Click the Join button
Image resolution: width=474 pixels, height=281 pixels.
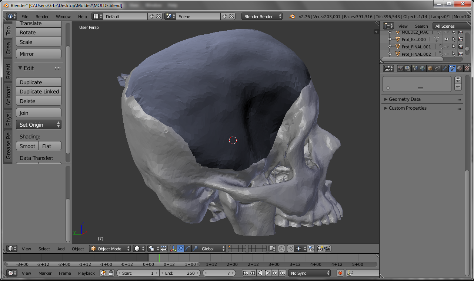[x=39, y=113]
